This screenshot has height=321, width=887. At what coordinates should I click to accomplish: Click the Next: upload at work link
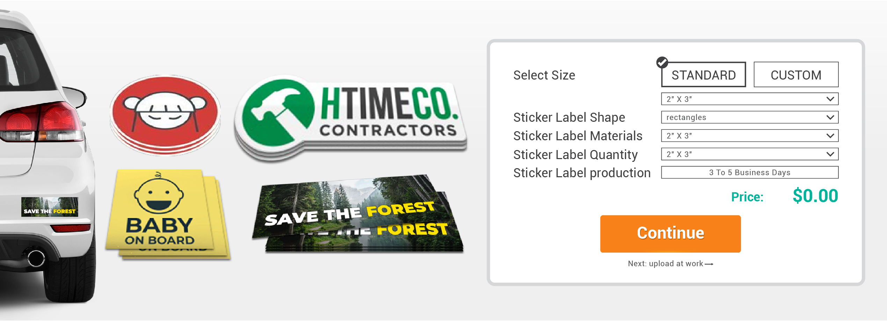pyautogui.click(x=670, y=264)
